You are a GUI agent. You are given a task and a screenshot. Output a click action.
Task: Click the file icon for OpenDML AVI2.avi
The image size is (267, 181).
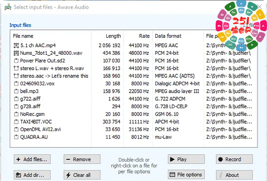click(16, 130)
